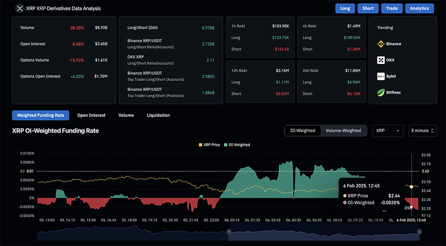Click the Open Interest value $3.65B
Image resolution: width=446 pixels, height=246 pixels.
[x=101, y=44]
